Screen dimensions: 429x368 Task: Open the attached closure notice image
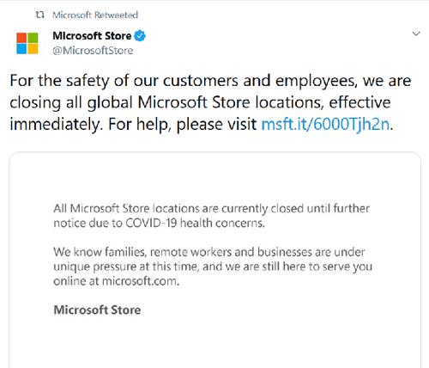[x=215, y=260]
